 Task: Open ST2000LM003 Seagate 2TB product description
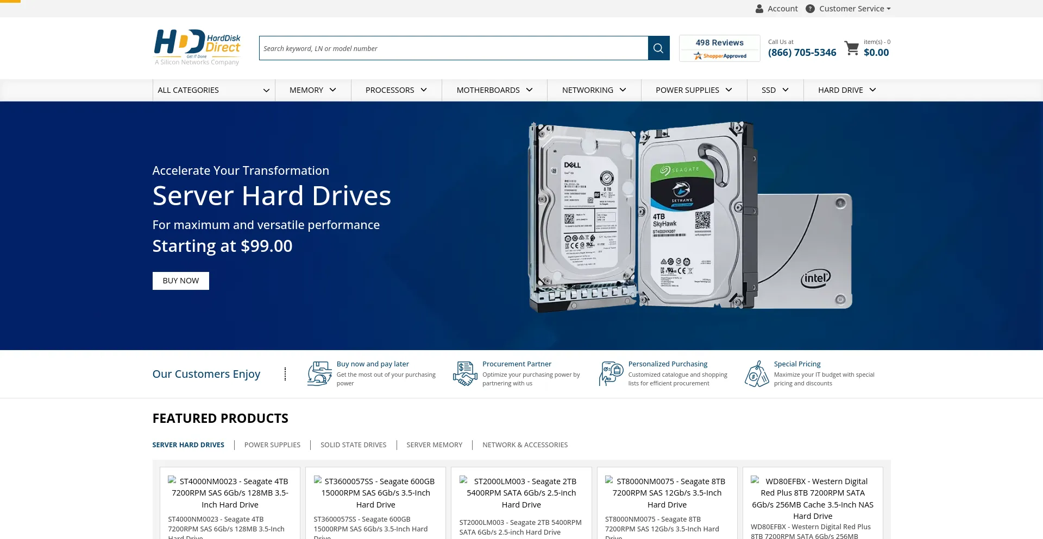click(x=520, y=527)
